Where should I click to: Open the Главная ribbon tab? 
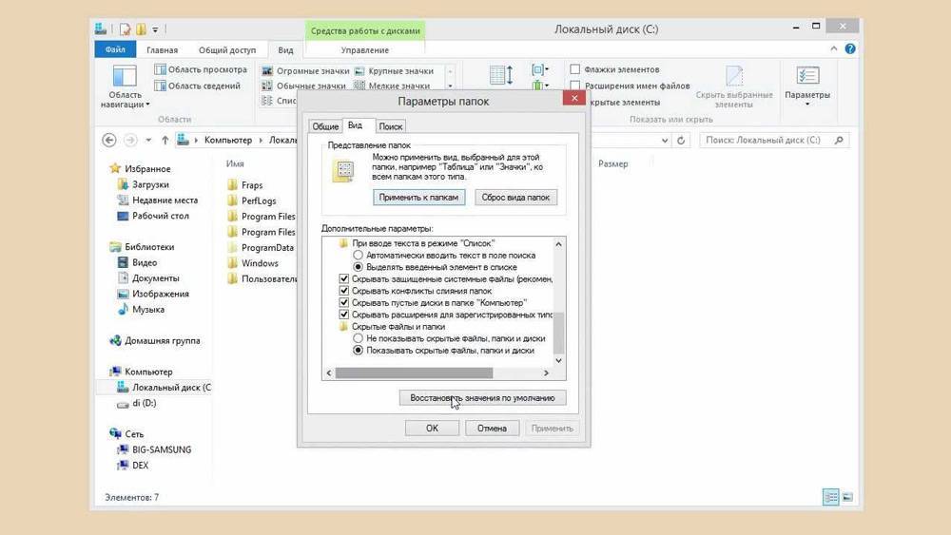click(x=162, y=50)
